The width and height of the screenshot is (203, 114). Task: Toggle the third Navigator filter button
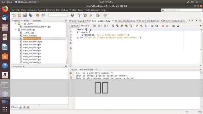point(28,107)
